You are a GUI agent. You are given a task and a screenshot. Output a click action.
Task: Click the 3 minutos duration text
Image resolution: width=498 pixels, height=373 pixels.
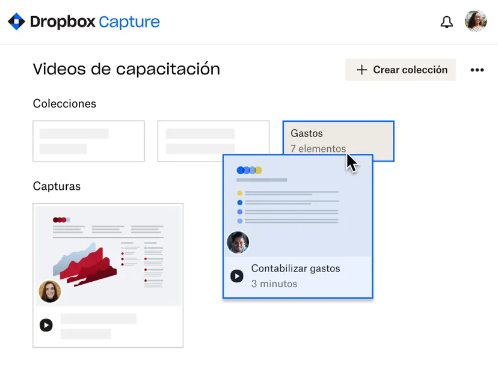274,284
